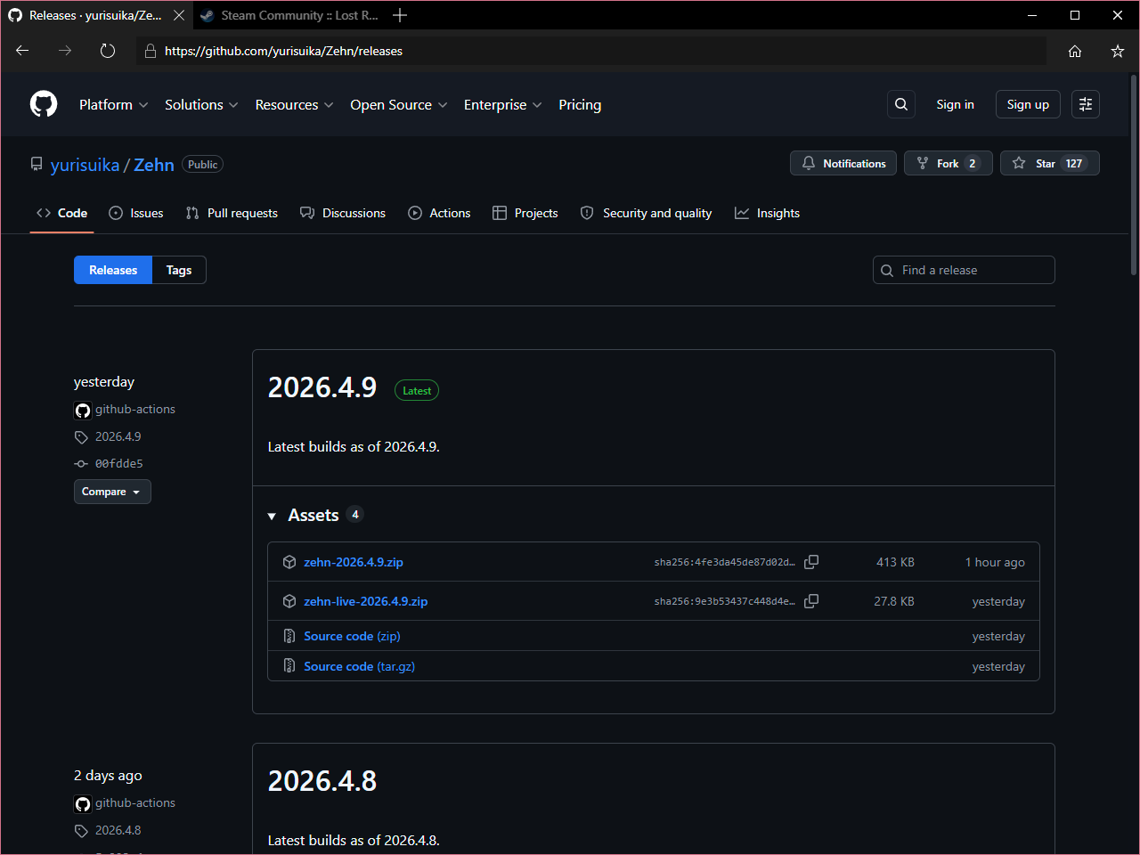Click the Latest badge on 2026.4.9

tap(417, 390)
